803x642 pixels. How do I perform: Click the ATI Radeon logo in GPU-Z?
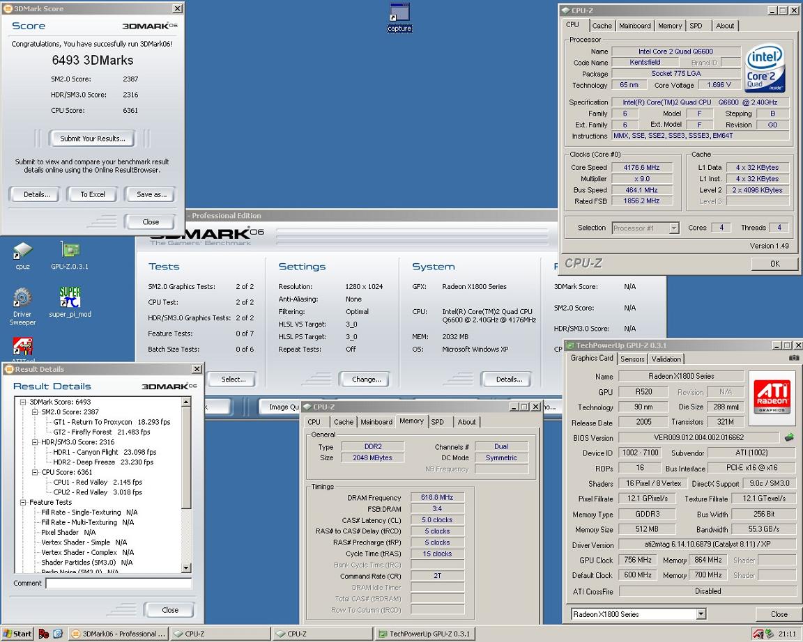pos(772,398)
